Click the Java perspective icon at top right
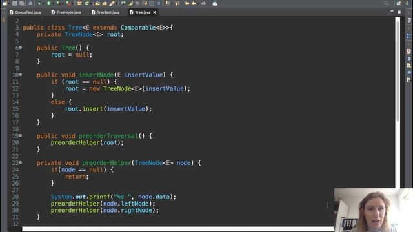Screen dimensions: 413x232 click(x=407, y=3)
